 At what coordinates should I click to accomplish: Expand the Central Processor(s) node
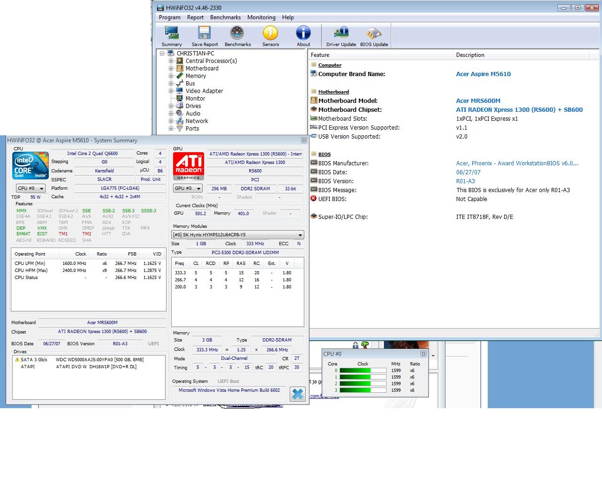coord(171,61)
